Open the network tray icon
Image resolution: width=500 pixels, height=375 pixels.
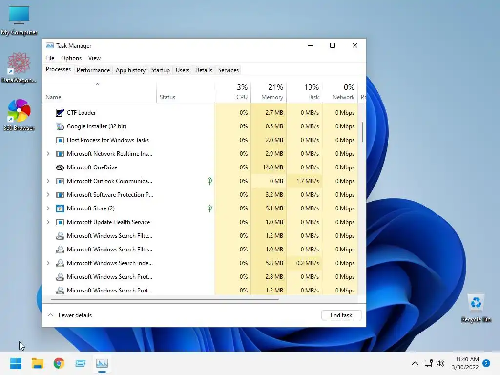pyautogui.click(x=428, y=363)
